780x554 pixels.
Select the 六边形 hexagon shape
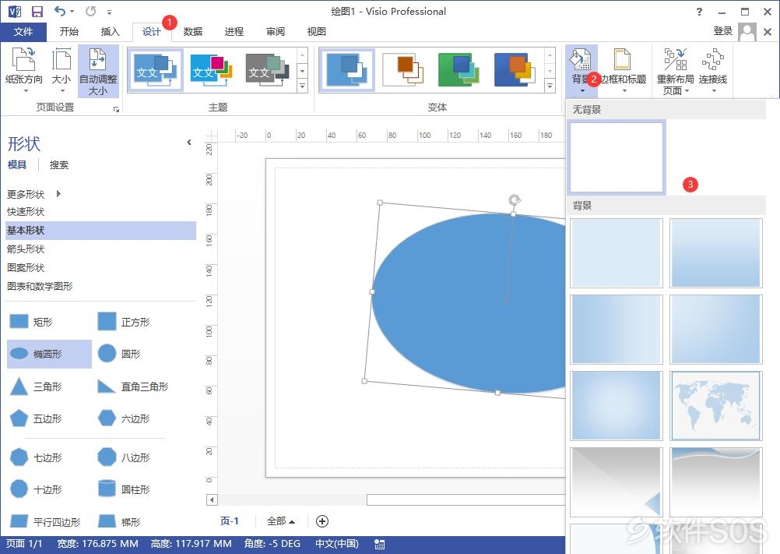[124, 418]
